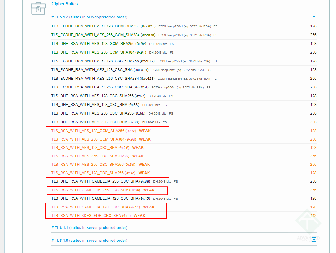The image size is (336, 253).
Task: Expand the TLS 1.0 section plus icon
Action: (x=314, y=240)
